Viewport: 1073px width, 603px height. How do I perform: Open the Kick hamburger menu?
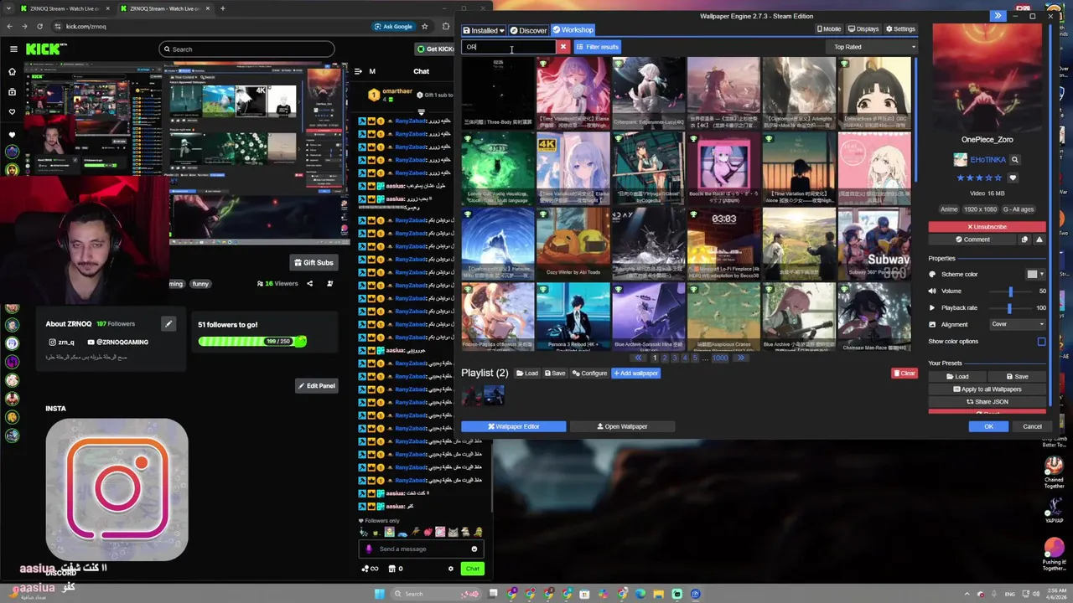[x=13, y=49]
